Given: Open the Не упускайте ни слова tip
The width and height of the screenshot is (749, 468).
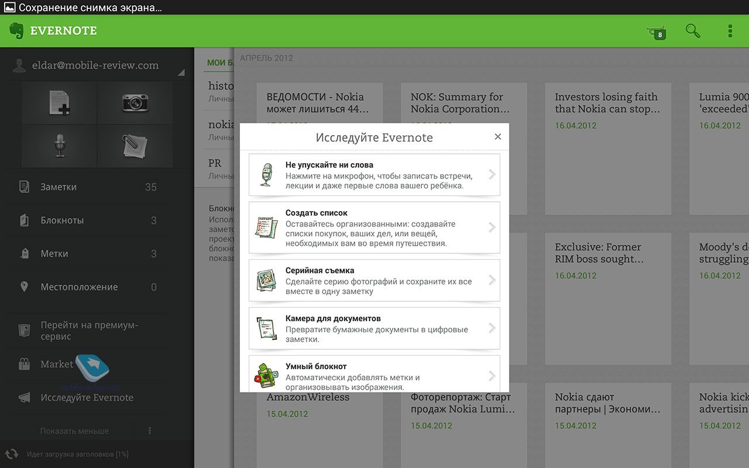Looking at the screenshot, I should [x=374, y=175].
